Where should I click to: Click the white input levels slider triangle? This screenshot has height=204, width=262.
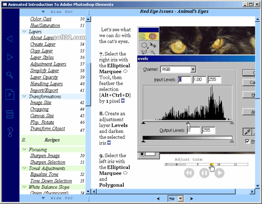232,123
